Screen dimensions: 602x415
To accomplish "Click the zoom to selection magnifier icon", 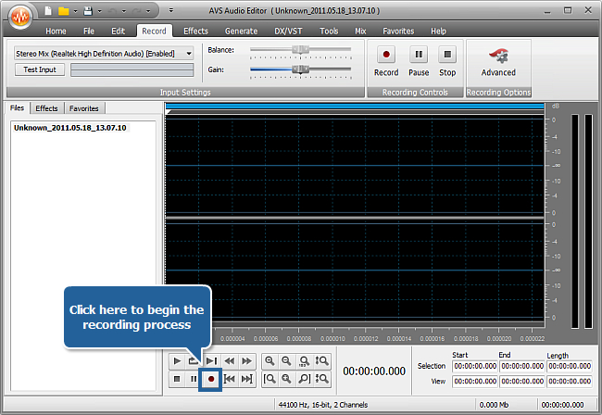I will tap(286, 379).
